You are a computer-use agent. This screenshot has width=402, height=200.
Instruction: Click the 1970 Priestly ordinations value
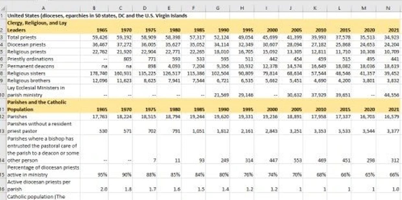[x=120, y=59]
